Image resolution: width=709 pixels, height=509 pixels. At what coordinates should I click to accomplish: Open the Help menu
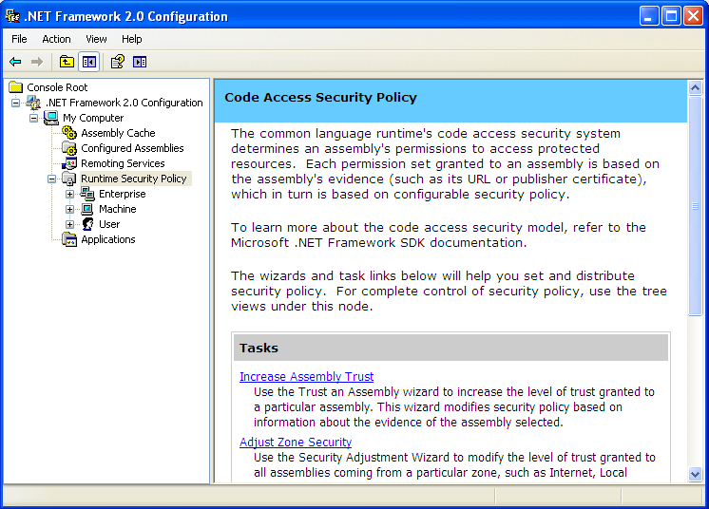point(131,39)
